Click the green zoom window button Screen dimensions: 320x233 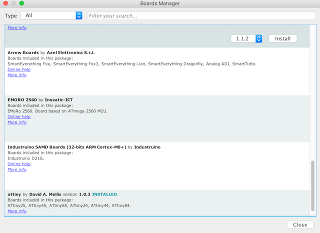coord(21,3)
